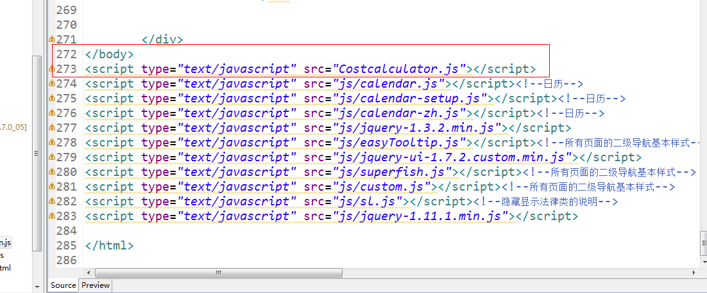Image resolution: width=707 pixels, height=293 pixels.
Task: Click the 日历 comment on line 276
Action: coord(571,113)
